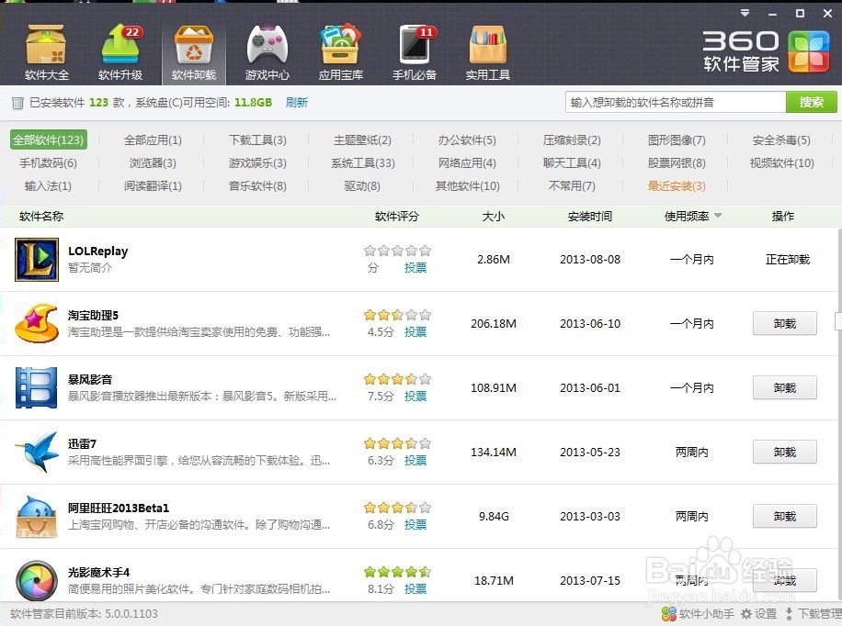The height and width of the screenshot is (626, 842).
Task: Click the 软件名称 column header
Action: (x=41, y=217)
